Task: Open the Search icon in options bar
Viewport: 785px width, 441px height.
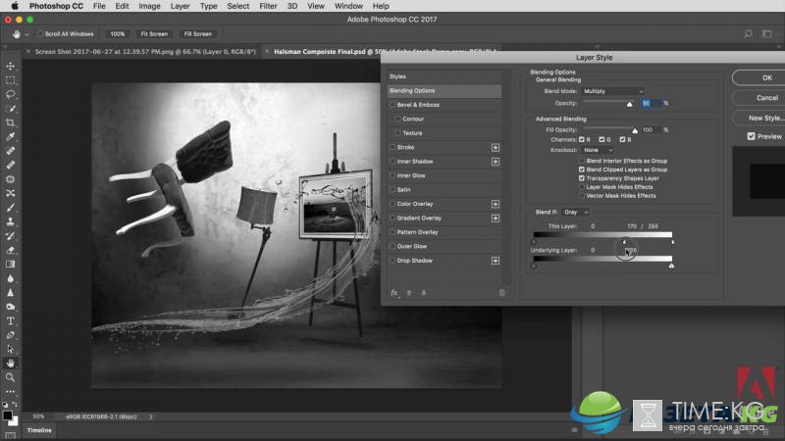Action: [748, 34]
